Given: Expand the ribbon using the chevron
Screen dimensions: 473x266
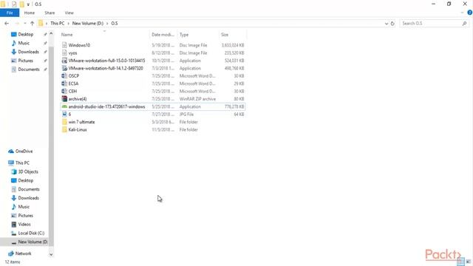Looking at the screenshot, I should click(x=462, y=13).
